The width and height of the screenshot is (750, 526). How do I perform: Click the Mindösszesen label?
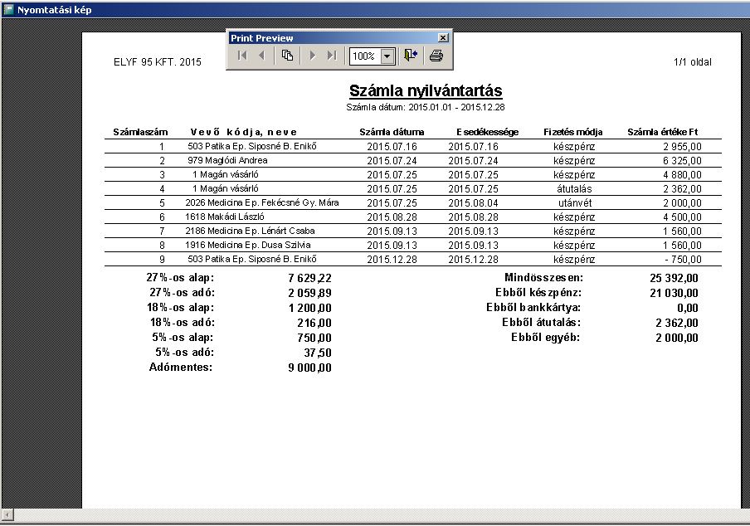tap(544, 277)
